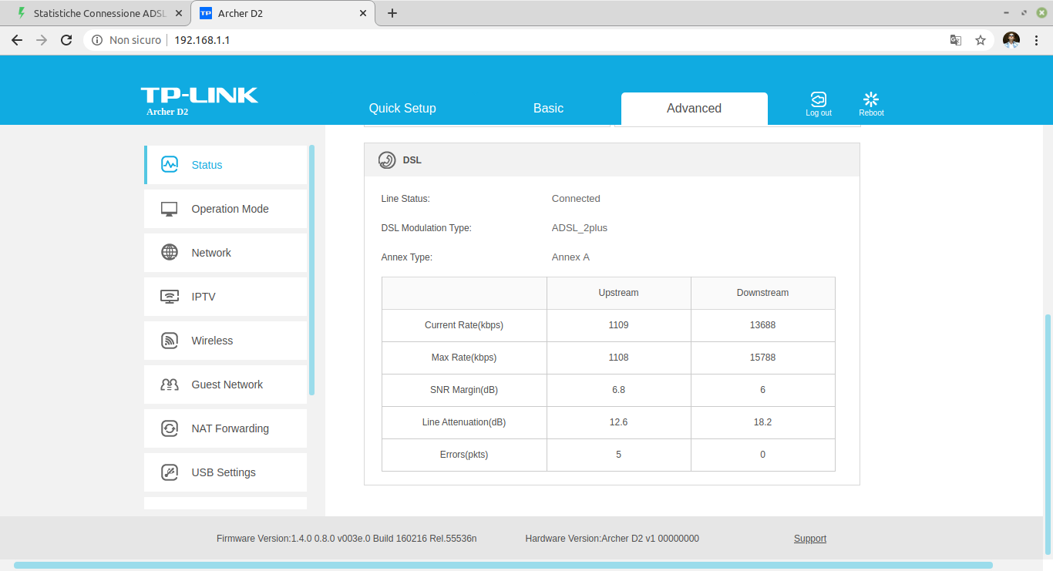Open USB Settings icon
1053x571 pixels.
point(170,472)
